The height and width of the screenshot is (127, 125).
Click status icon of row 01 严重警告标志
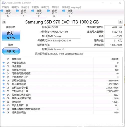click(3, 63)
